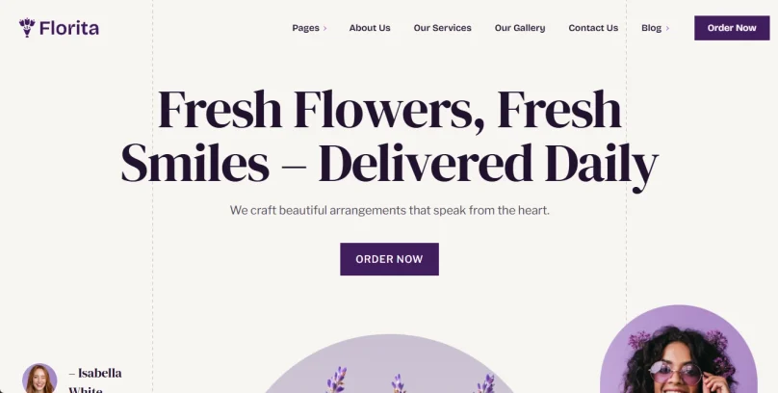Click the beautiful arrangements tagline text
This screenshot has width=778, height=393.
point(389,210)
